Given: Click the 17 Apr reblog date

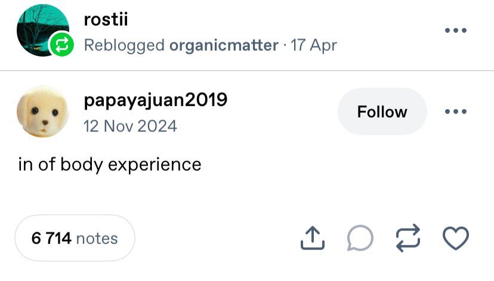Looking at the screenshot, I should pos(314,45).
